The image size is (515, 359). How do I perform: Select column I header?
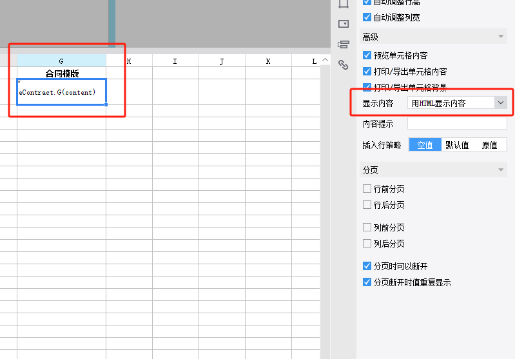(175, 61)
